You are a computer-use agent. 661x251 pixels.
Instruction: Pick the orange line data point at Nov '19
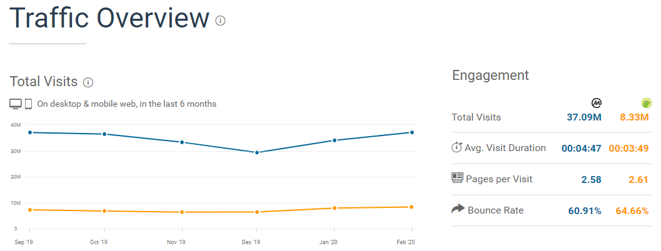182,212
